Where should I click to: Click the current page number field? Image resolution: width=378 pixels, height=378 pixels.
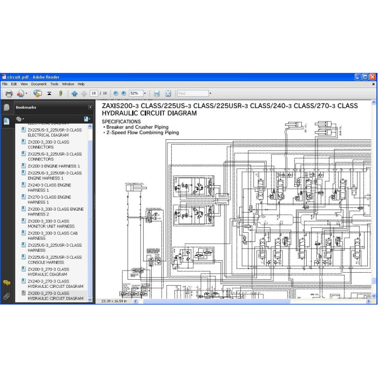point(94,93)
